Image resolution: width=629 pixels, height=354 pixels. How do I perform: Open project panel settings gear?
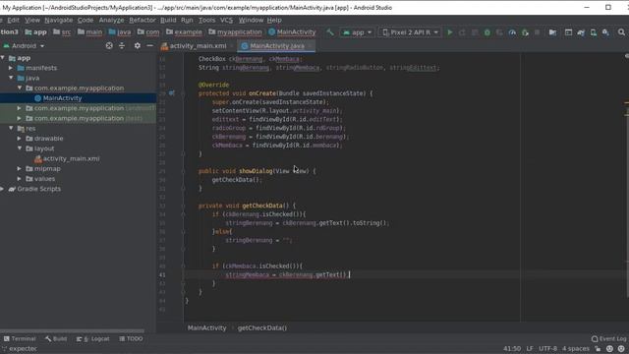pos(138,46)
